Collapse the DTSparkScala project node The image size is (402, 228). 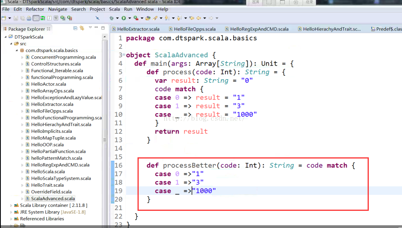click(5, 37)
